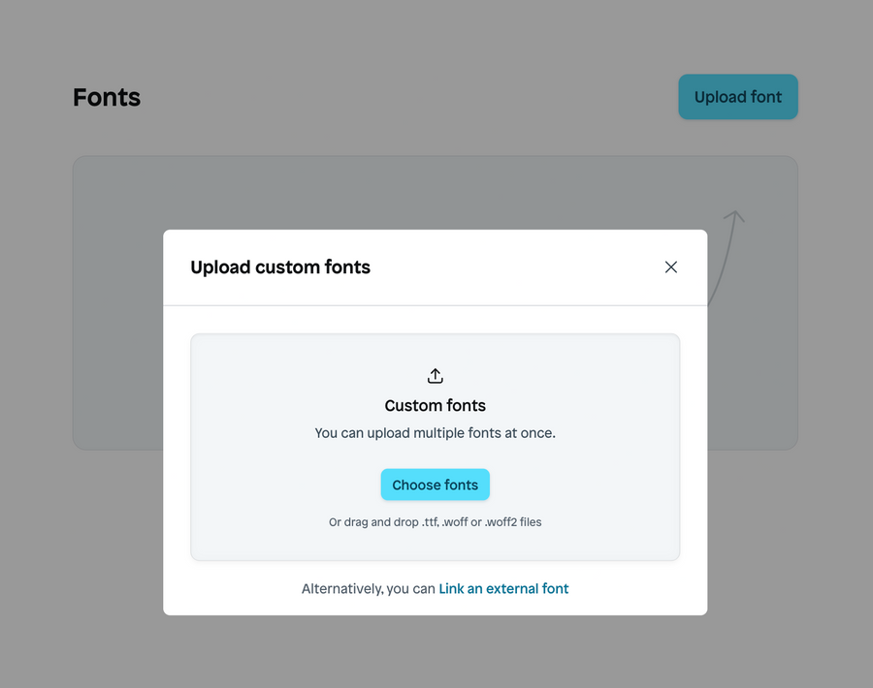The height and width of the screenshot is (688, 873).
Task: Open the Link an external font link
Action: pyautogui.click(x=503, y=588)
